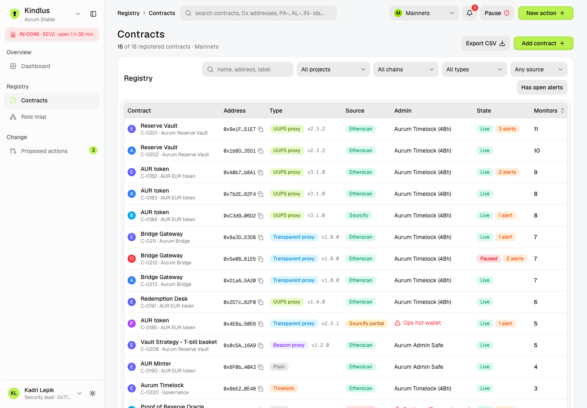The image size is (587, 408).
Task: Focus the name, address, label filter field
Action: pyautogui.click(x=248, y=69)
